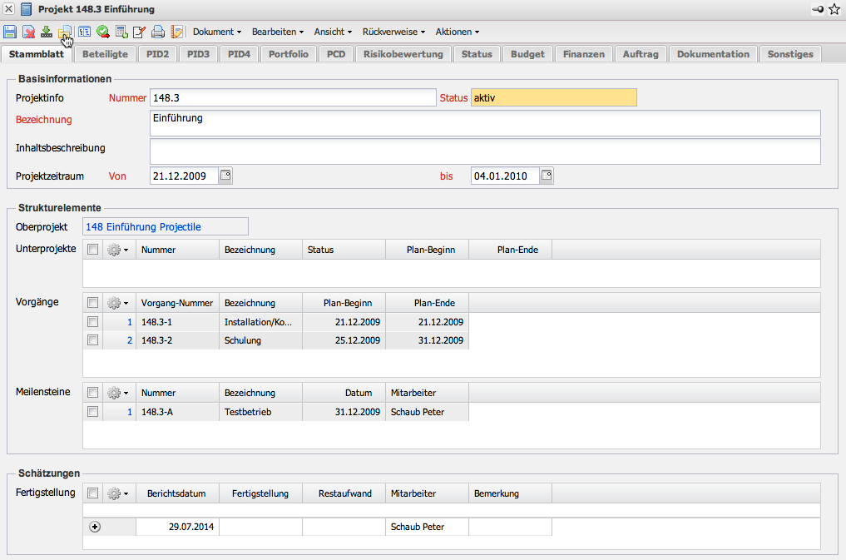Expand the Dokument dropdown menu
The image size is (846, 560).
coord(216,32)
